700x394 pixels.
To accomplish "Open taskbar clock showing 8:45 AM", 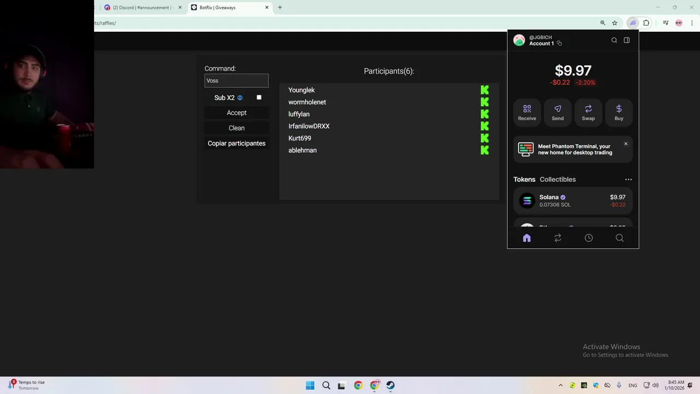I will point(675,385).
